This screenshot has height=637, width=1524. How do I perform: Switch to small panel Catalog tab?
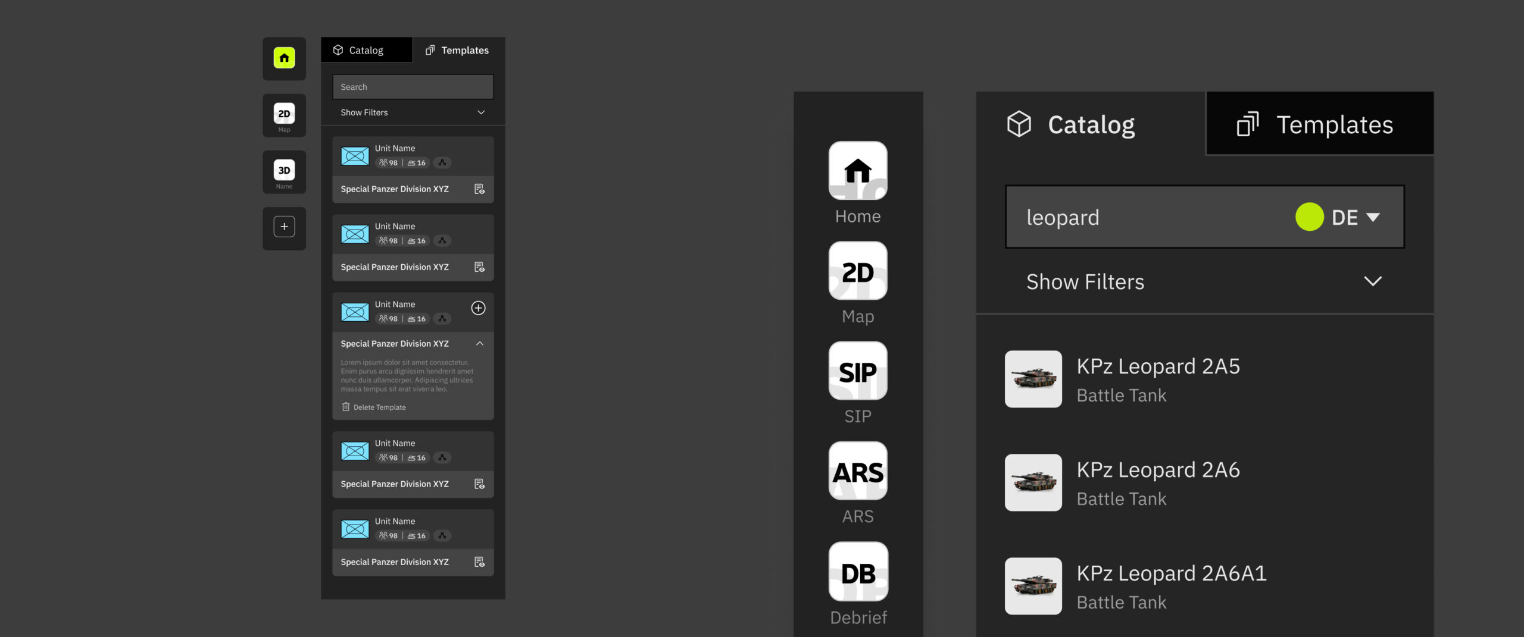(x=367, y=50)
